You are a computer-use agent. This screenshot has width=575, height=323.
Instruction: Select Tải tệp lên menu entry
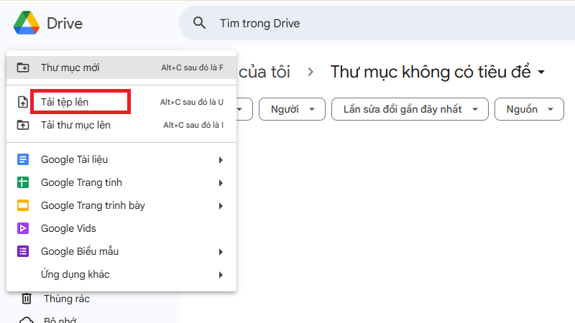pos(65,102)
